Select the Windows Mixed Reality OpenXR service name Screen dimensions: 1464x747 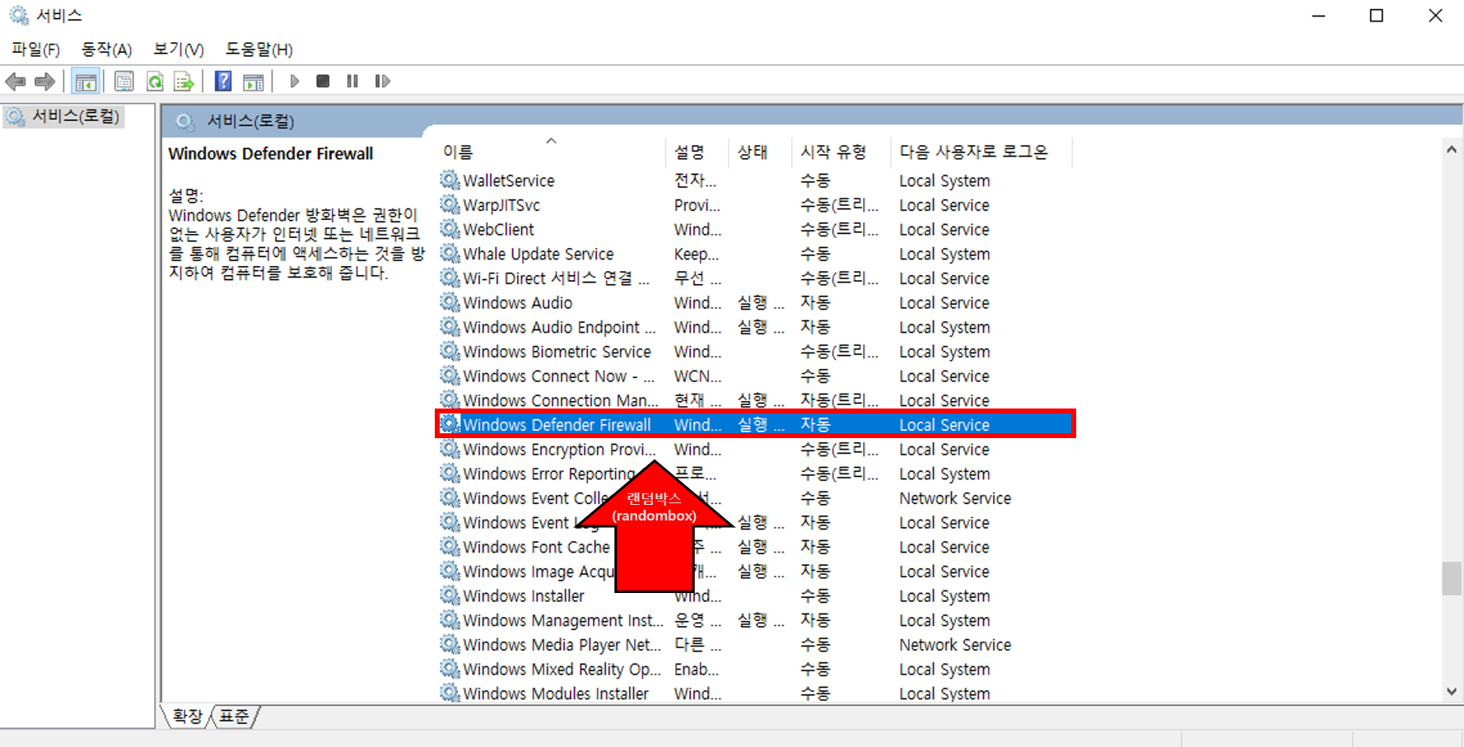point(562,669)
